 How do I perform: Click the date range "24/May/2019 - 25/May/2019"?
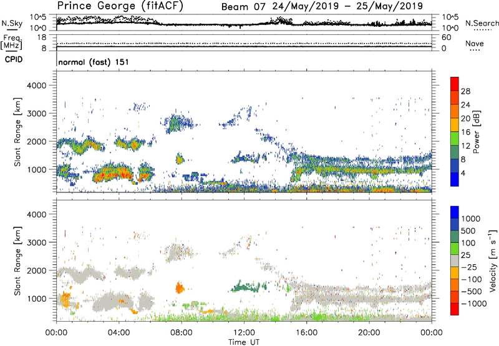pos(347,6)
